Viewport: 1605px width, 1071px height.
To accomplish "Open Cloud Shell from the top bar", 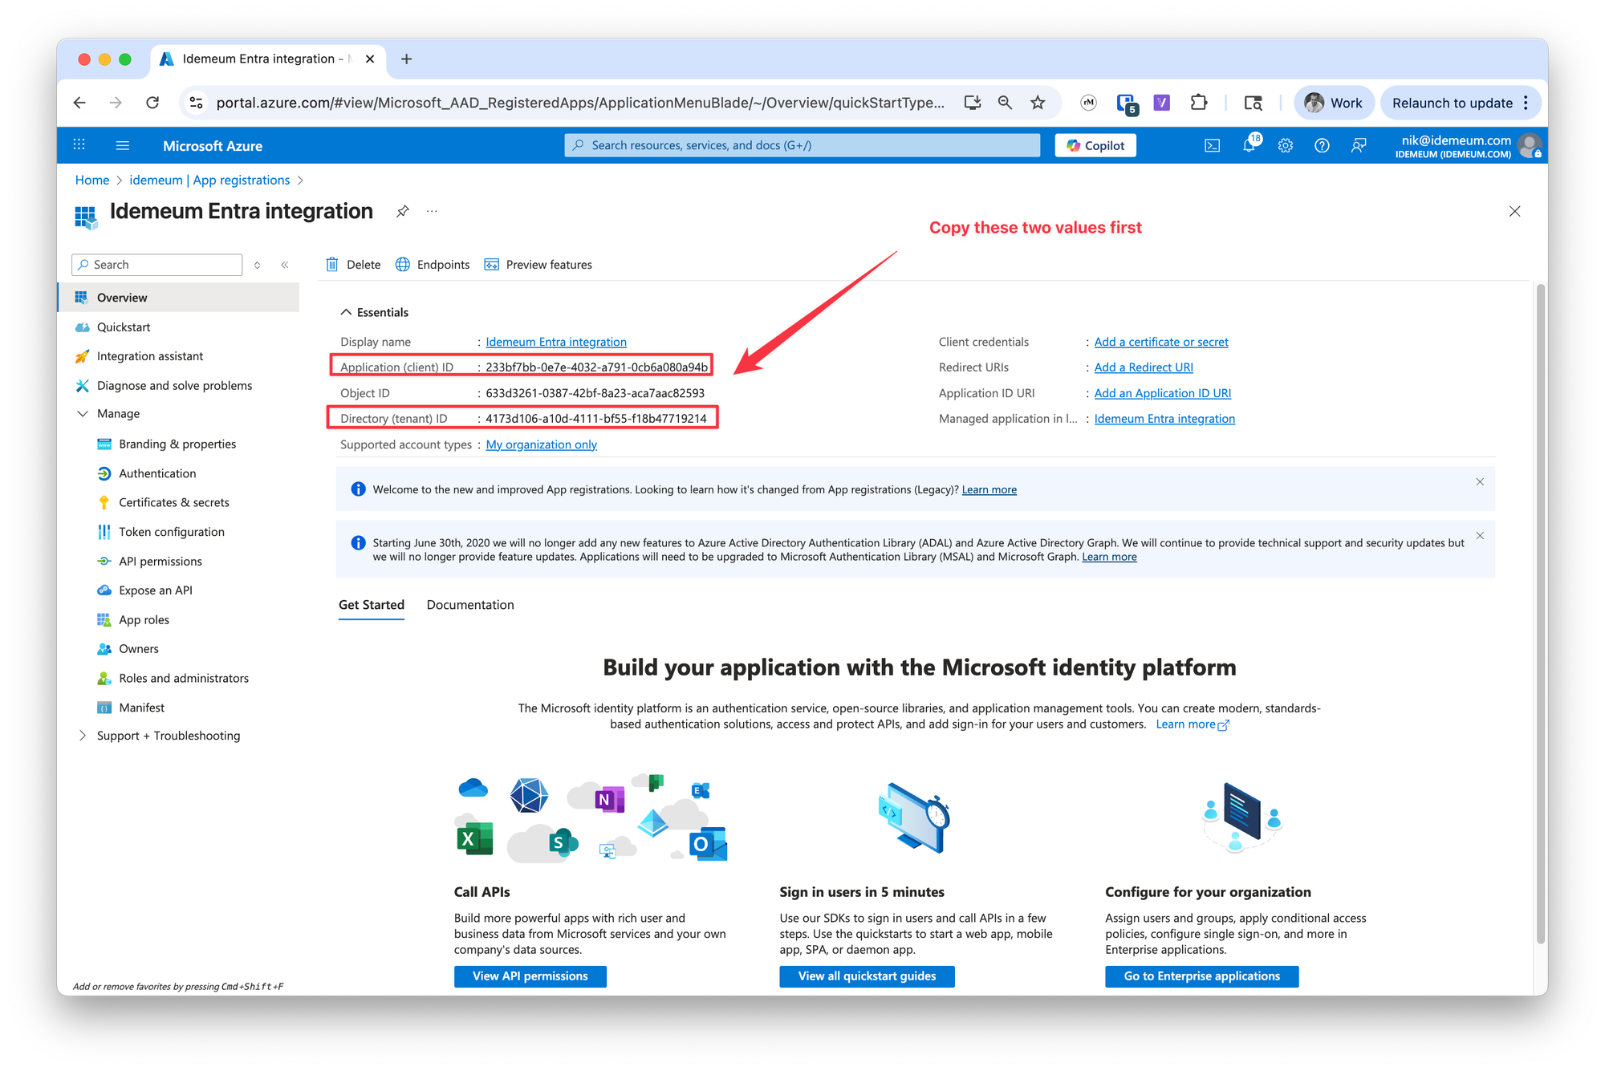I will [x=1212, y=145].
